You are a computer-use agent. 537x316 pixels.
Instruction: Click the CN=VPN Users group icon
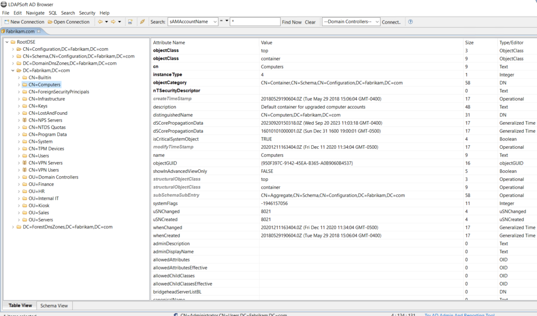[25, 170]
